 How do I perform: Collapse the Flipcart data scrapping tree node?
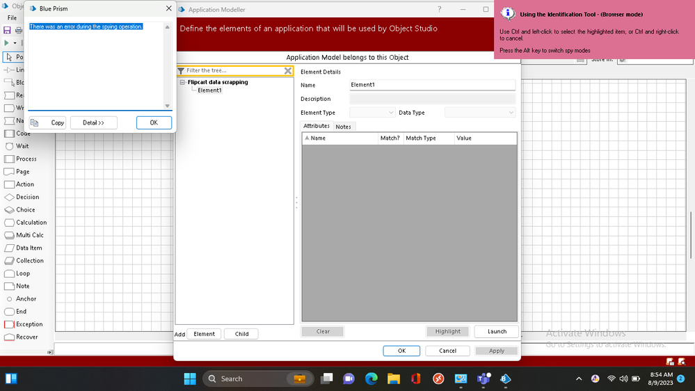(x=182, y=82)
